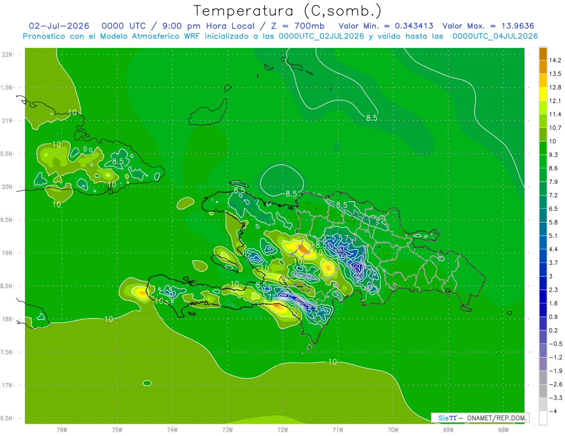
Task: Click the '2.3' color scale value
Action: click(553, 290)
